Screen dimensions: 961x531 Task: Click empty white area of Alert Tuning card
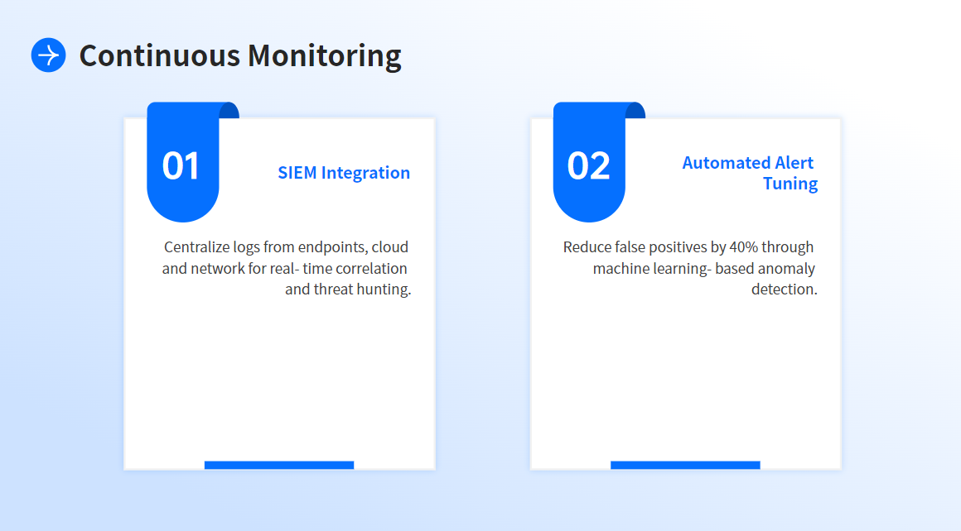[x=685, y=380]
